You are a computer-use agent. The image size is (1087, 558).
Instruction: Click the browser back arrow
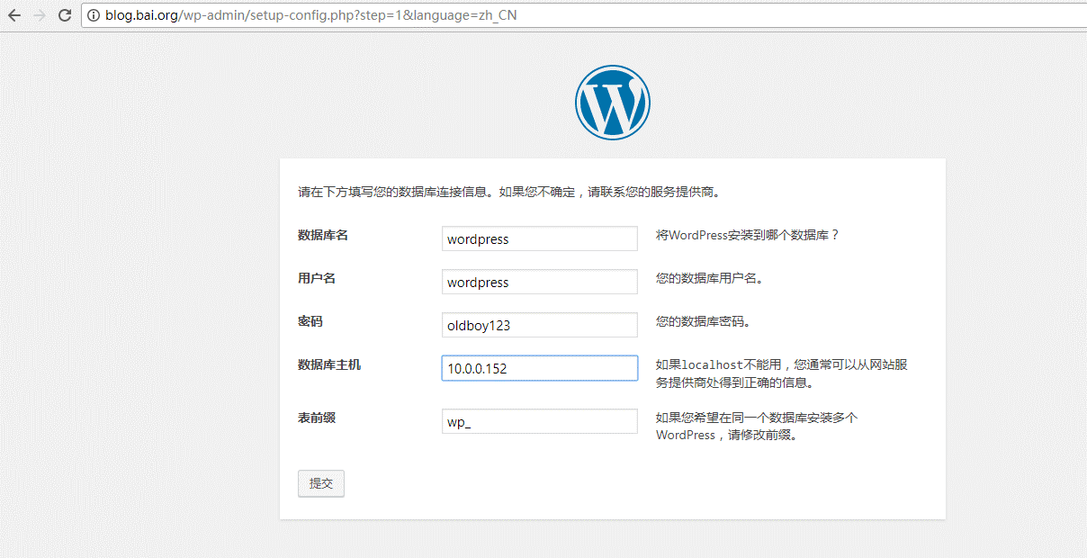14,15
